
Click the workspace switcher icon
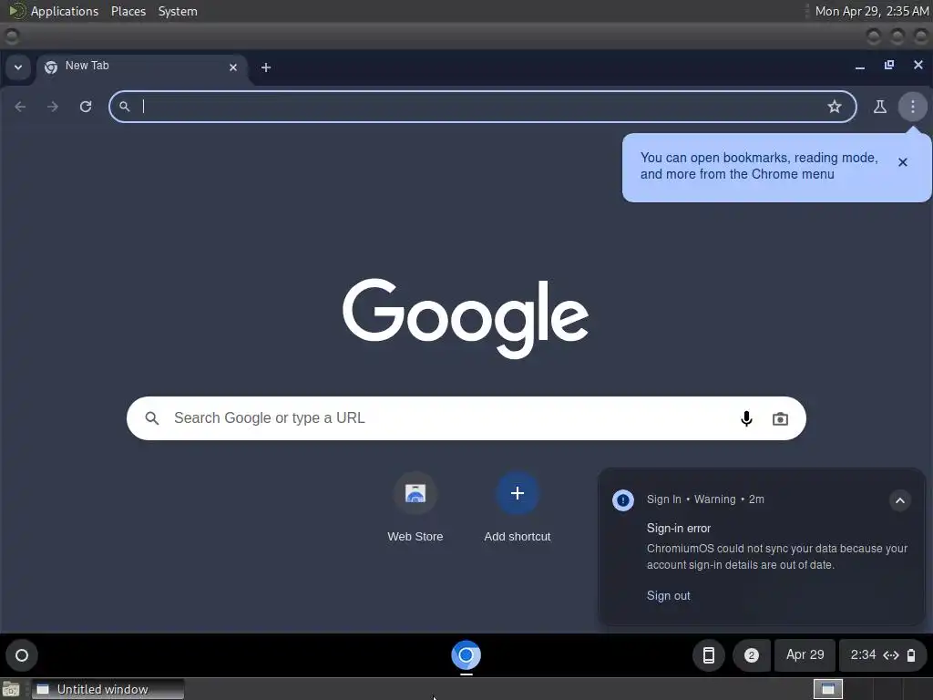click(827, 689)
